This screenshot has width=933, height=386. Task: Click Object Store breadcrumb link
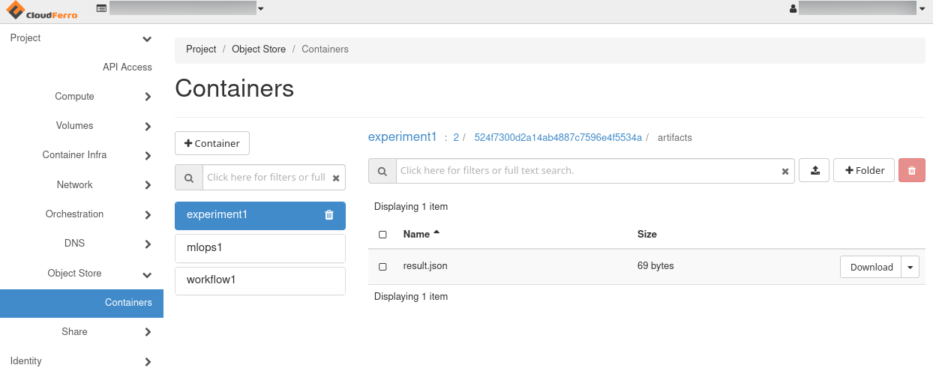click(x=259, y=49)
